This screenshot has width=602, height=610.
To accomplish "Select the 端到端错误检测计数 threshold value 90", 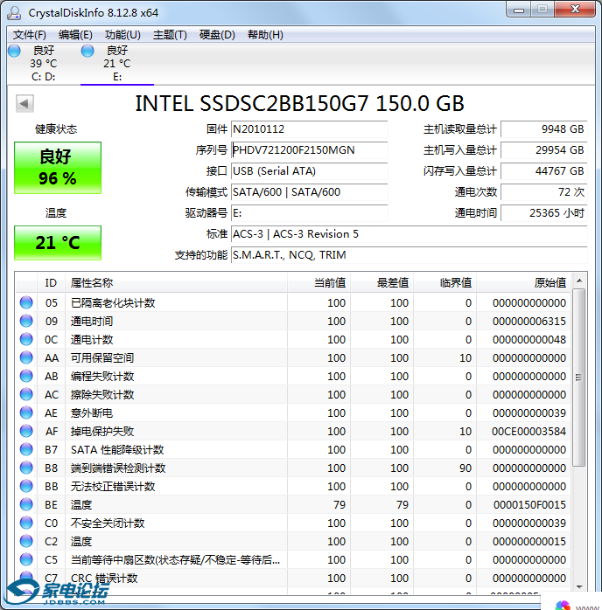I will [465, 468].
